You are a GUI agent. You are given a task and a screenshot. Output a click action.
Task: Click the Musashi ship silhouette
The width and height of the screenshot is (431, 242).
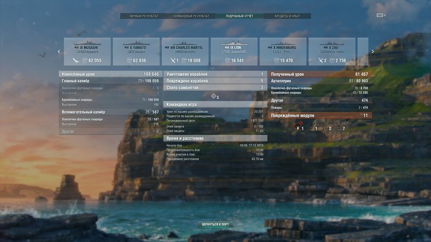coord(87,43)
